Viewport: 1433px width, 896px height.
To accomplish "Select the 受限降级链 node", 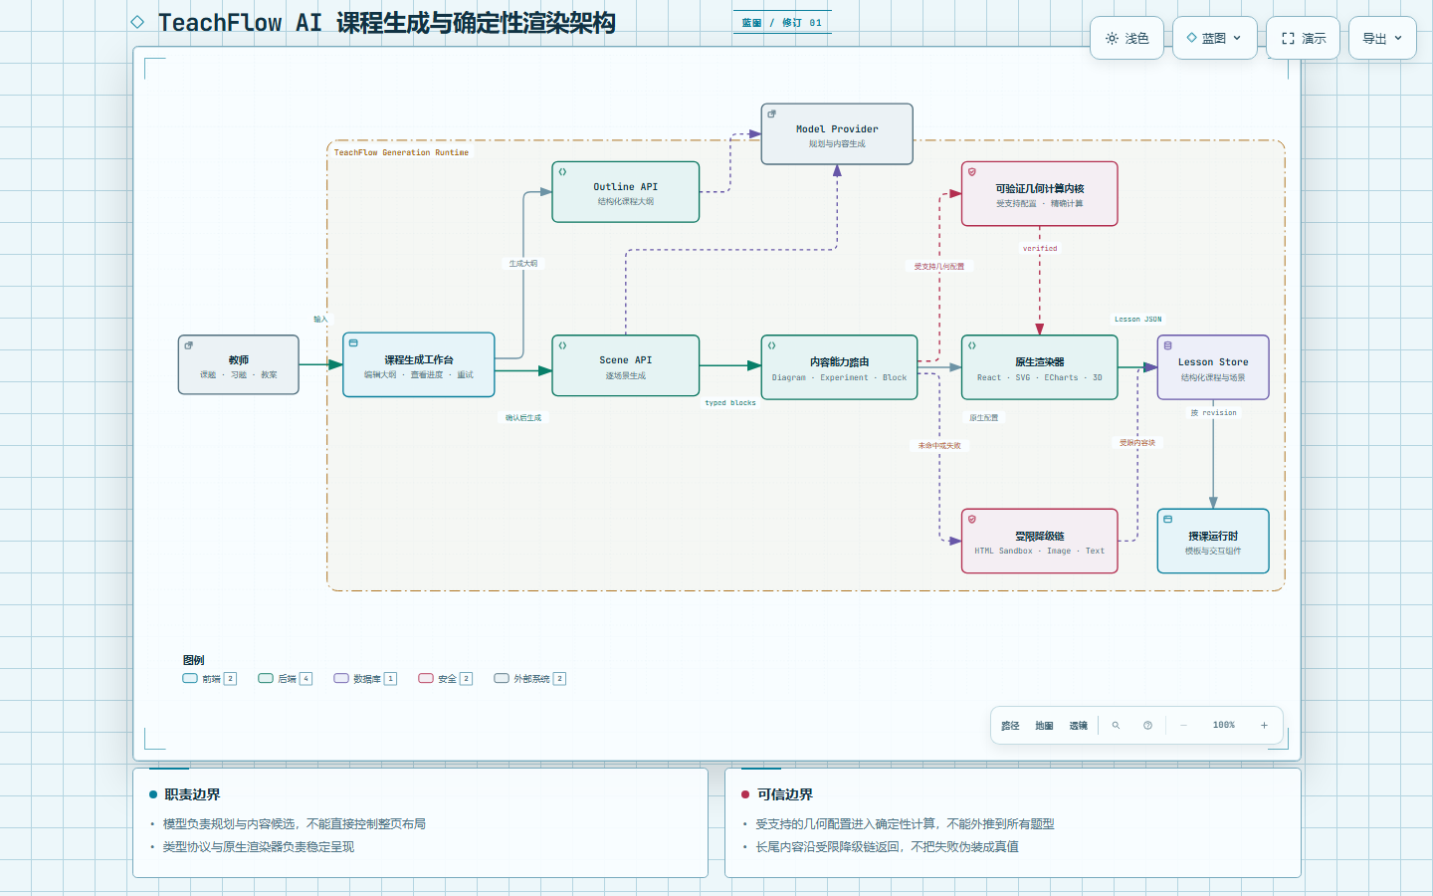I will click(1040, 542).
